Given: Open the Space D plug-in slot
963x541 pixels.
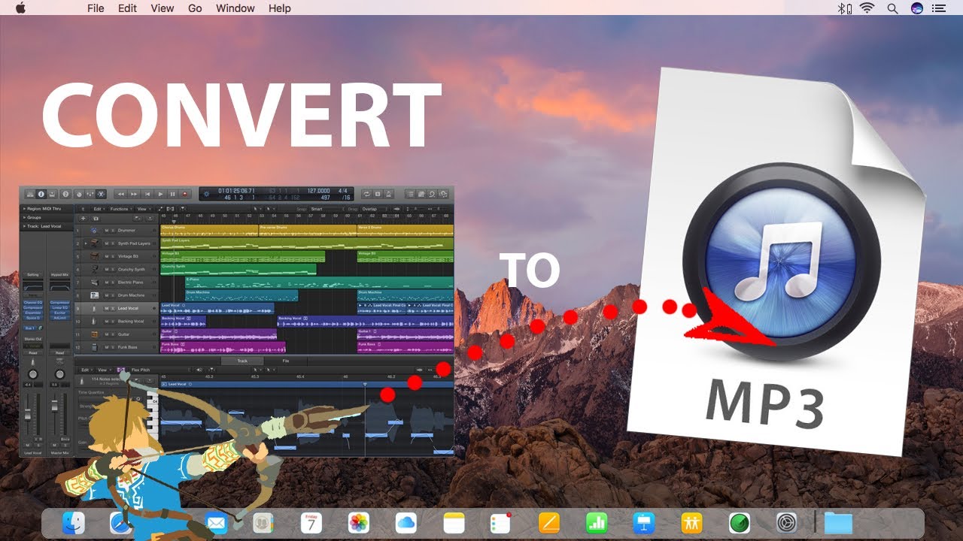Looking at the screenshot, I should 33,318.
